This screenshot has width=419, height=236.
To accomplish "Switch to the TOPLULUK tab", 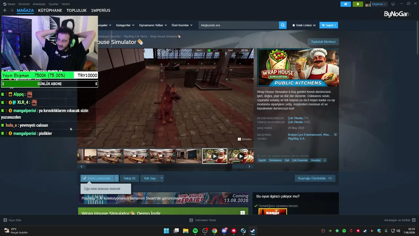I will click(77, 10).
